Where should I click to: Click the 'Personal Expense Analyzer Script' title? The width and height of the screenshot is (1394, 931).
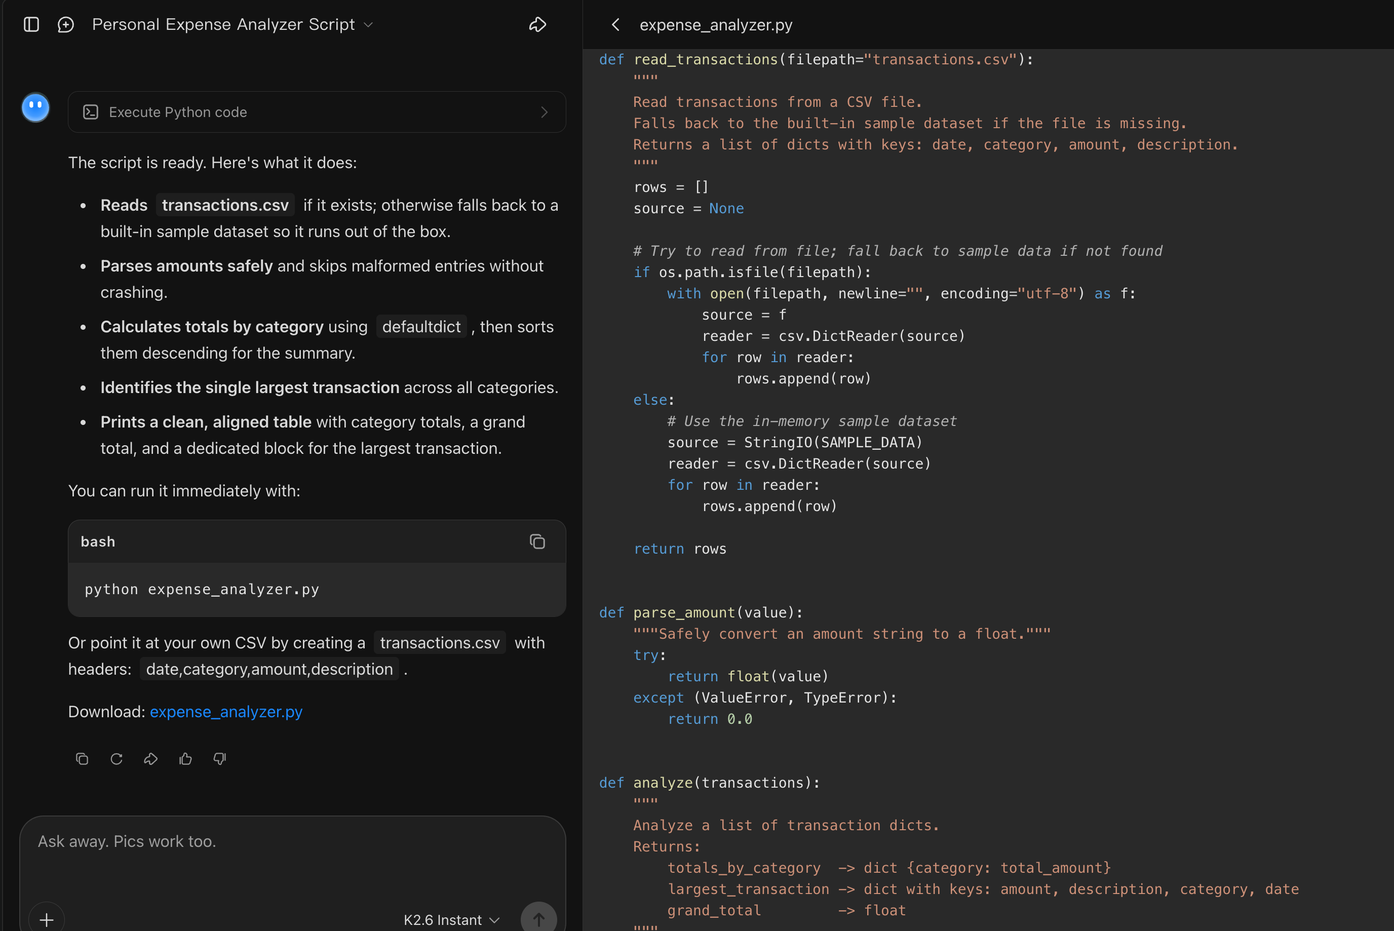point(223,24)
